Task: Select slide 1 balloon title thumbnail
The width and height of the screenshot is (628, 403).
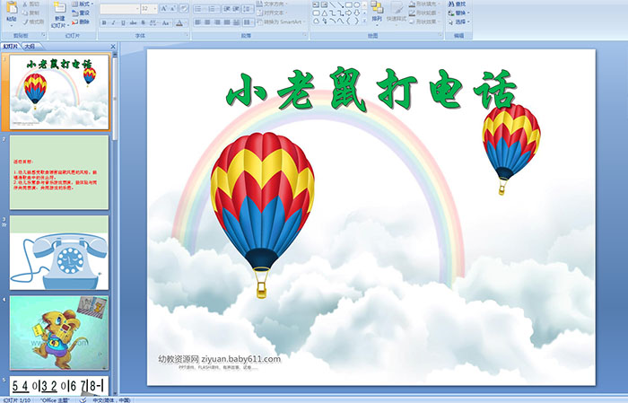Action: coord(59,92)
